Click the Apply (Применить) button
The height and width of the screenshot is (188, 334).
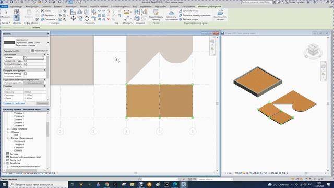coord(42,103)
